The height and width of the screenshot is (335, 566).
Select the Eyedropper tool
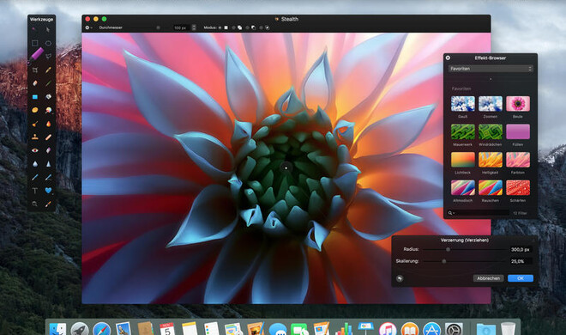point(48,204)
